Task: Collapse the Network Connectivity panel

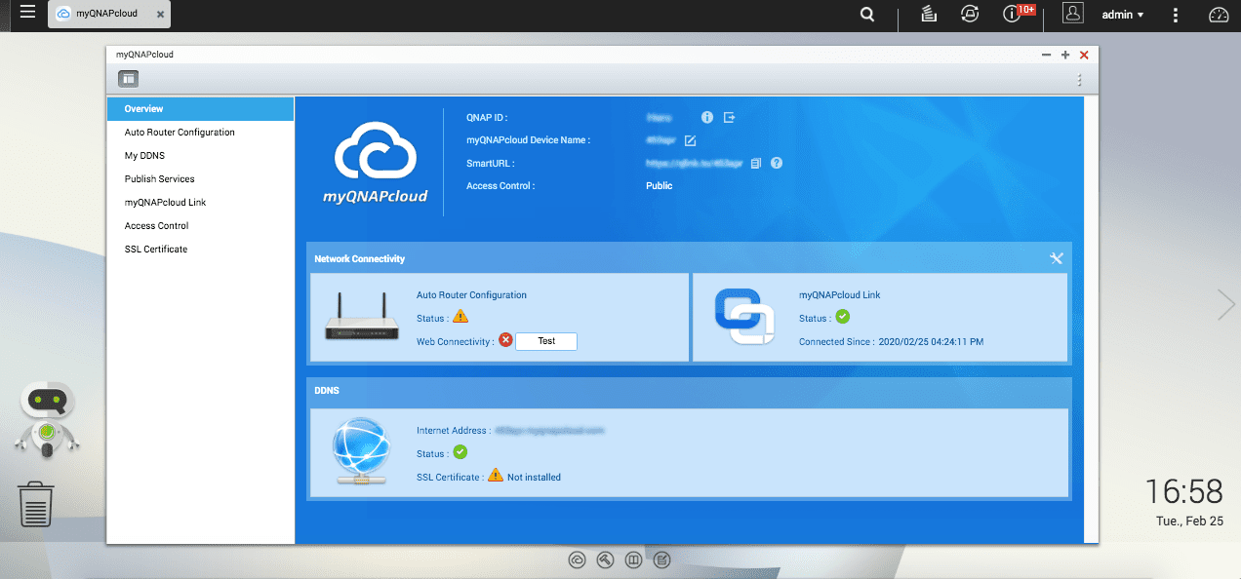Action: click(x=1057, y=258)
